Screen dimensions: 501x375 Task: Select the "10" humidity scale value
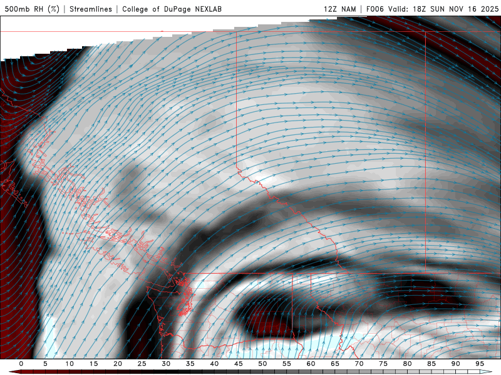pos(70,364)
